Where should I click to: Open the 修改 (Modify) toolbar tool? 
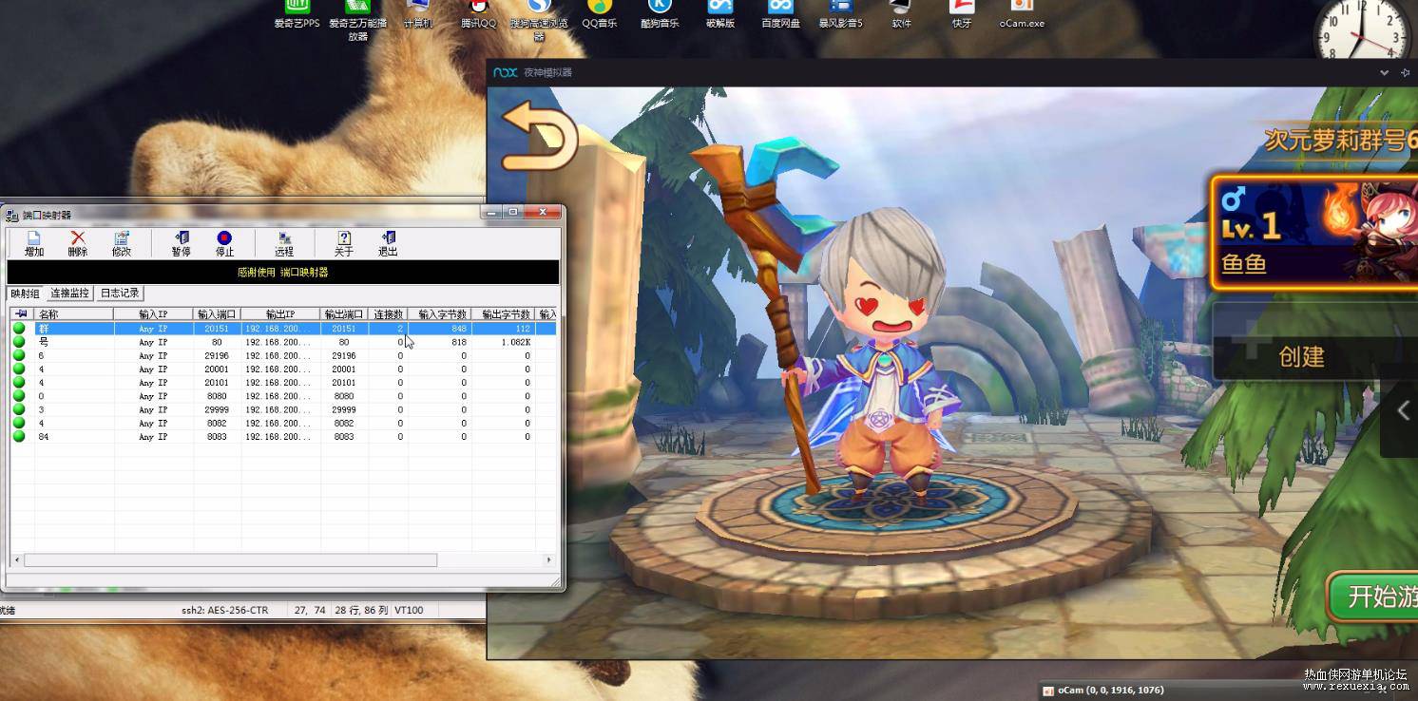122,243
